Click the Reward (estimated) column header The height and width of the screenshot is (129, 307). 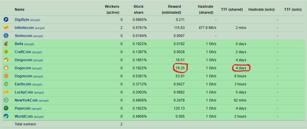coord(171,9)
